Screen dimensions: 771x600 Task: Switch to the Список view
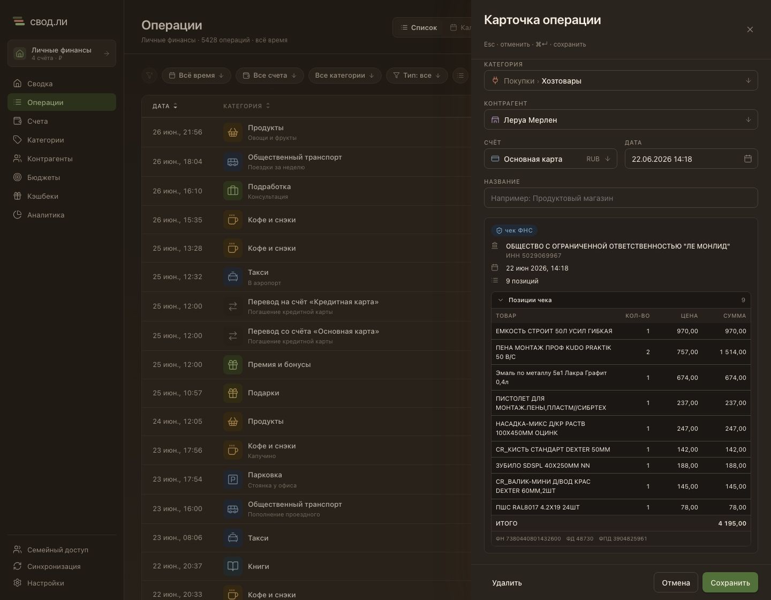tap(419, 27)
